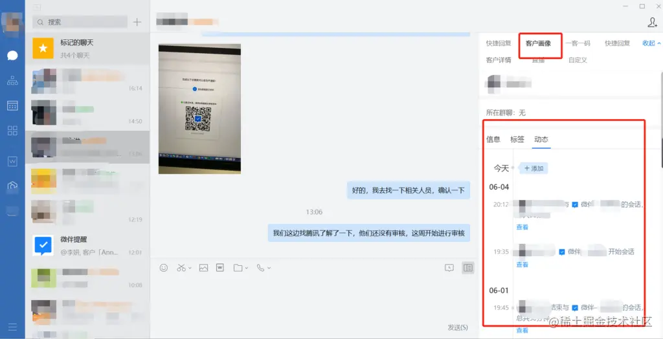The width and height of the screenshot is (663, 339).
Task: Click the 所在群聊：无 text
Action: 506,113
